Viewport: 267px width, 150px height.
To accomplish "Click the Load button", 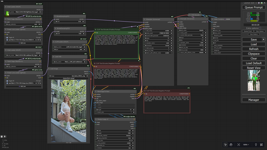I will click(254, 44).
